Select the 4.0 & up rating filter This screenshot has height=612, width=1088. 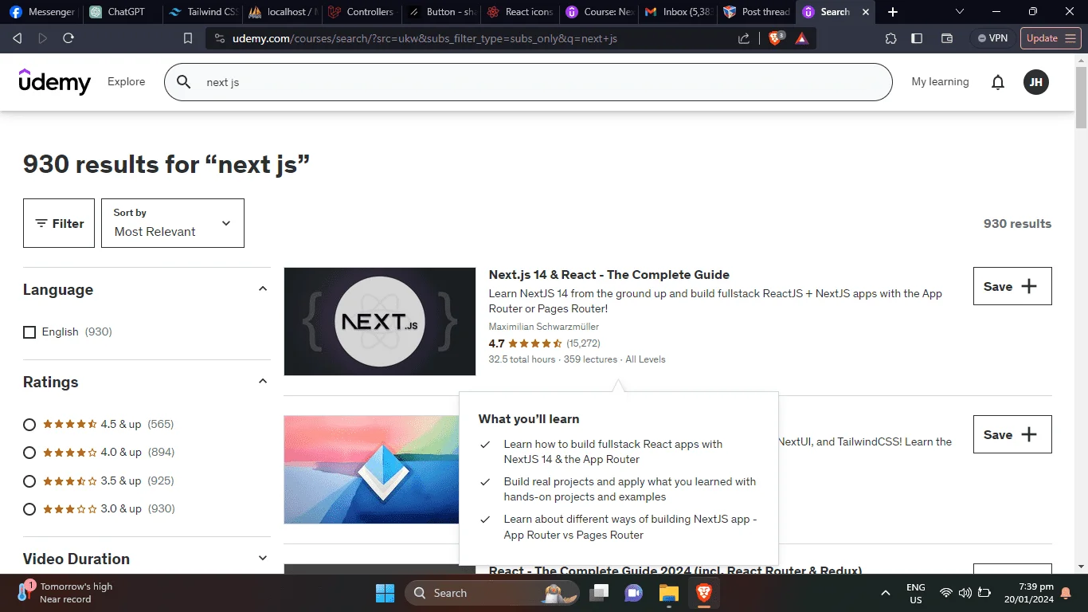(x=29, y=453)
